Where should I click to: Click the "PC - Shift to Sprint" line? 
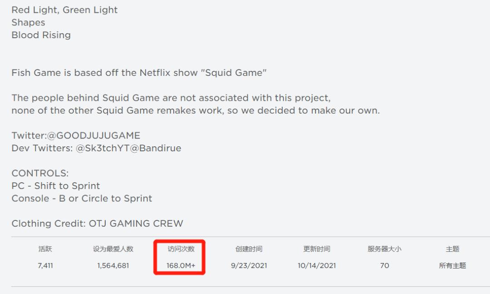tap(55, 186)
